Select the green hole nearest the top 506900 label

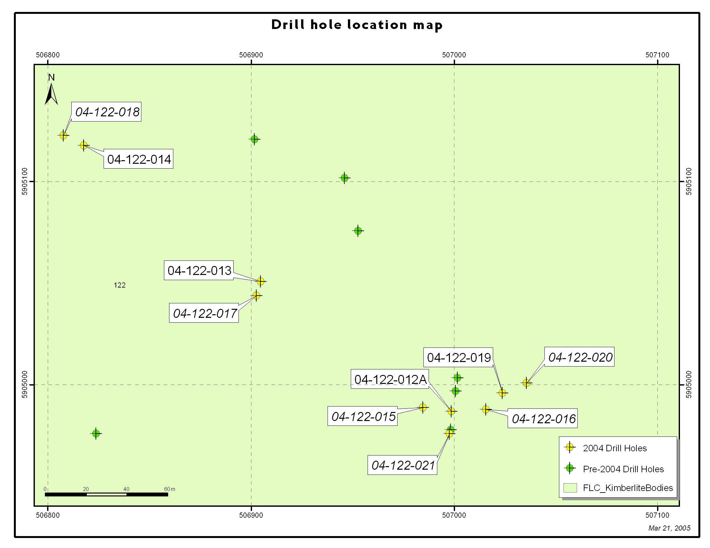coord(254,139)
